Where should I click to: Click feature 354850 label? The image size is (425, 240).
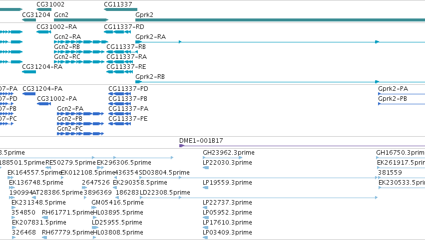tap(23, 213)
